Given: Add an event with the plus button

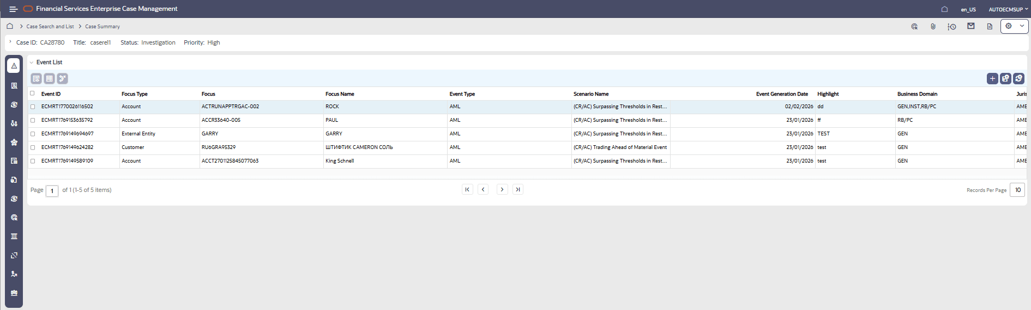Looking at the screenshot, I should point(992,79).
